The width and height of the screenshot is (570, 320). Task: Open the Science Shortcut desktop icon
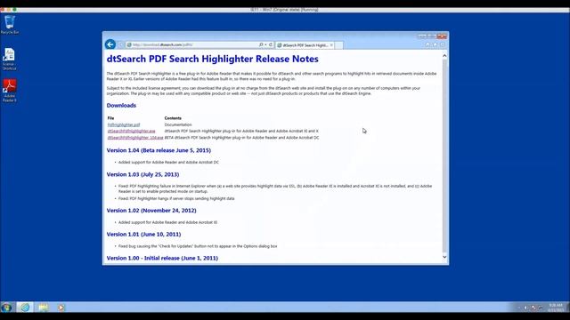[x=9, y=59]
